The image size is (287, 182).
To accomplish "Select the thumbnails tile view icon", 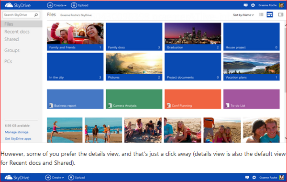I will 270,15.
